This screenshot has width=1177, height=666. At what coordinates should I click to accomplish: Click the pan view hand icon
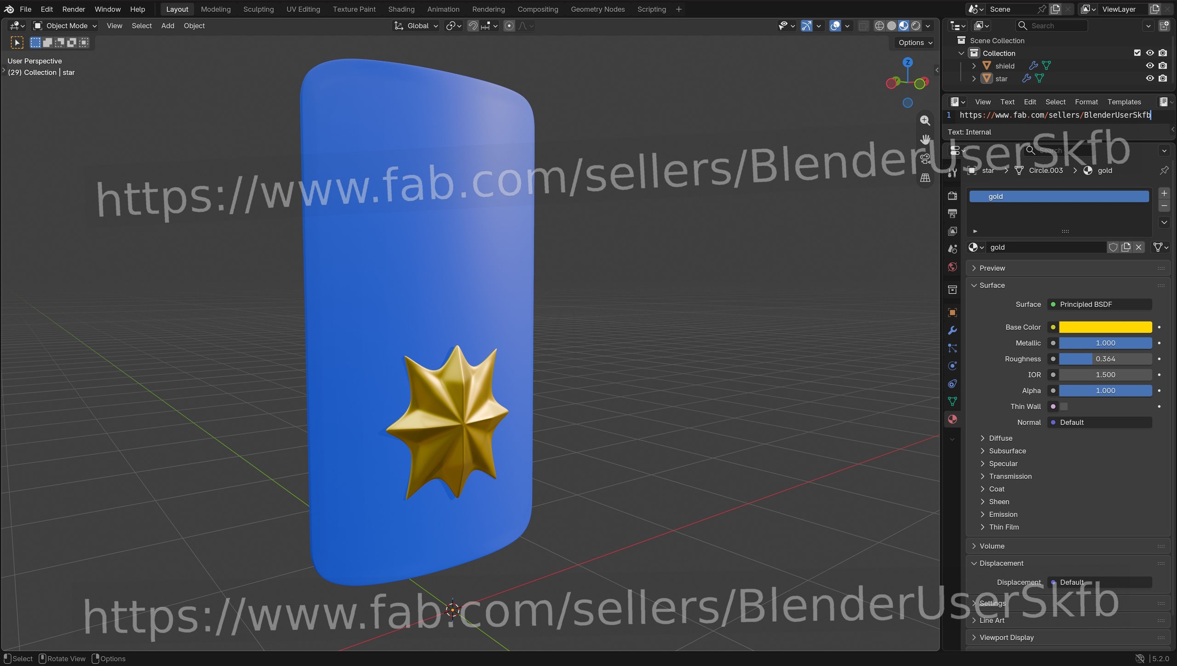[x=925, y=139]
